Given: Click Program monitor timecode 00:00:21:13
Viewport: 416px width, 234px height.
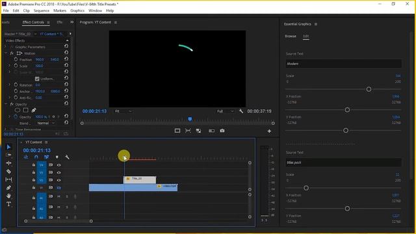Looking at the screenshot, I should 94,111.
